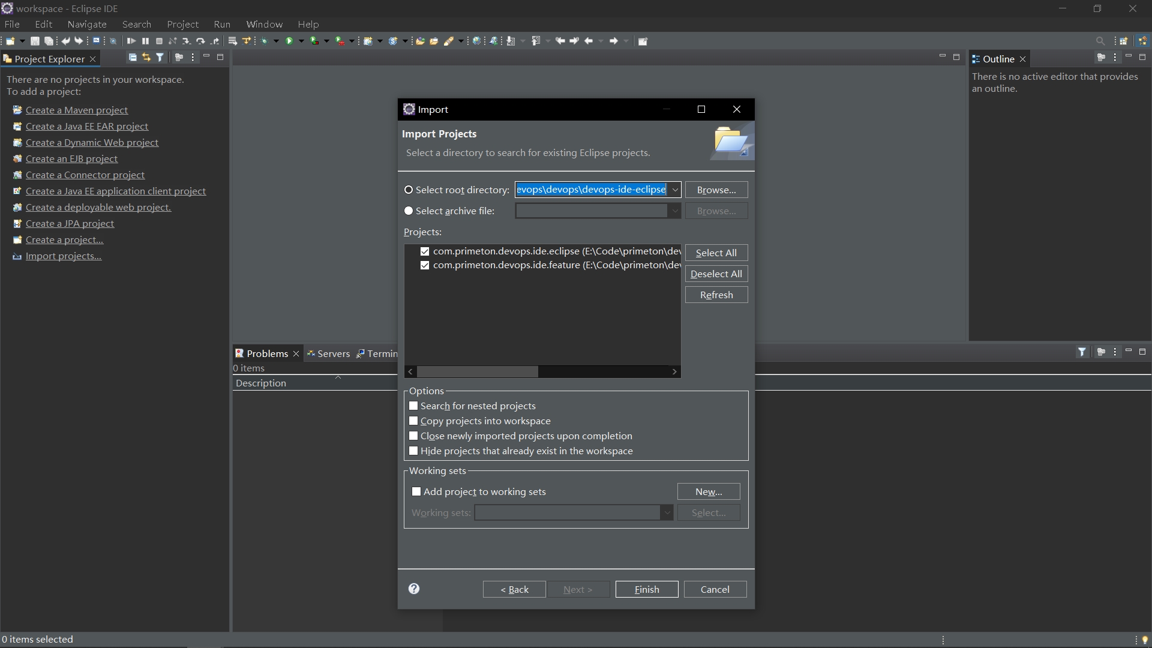Follow the Create a Maven project link

pyautogui.click(x=77, y=110)
